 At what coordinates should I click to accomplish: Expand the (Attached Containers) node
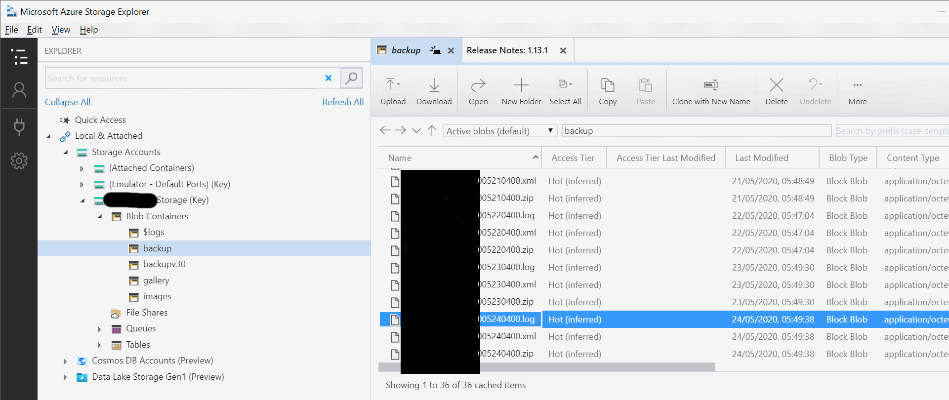tap(82, 169)
